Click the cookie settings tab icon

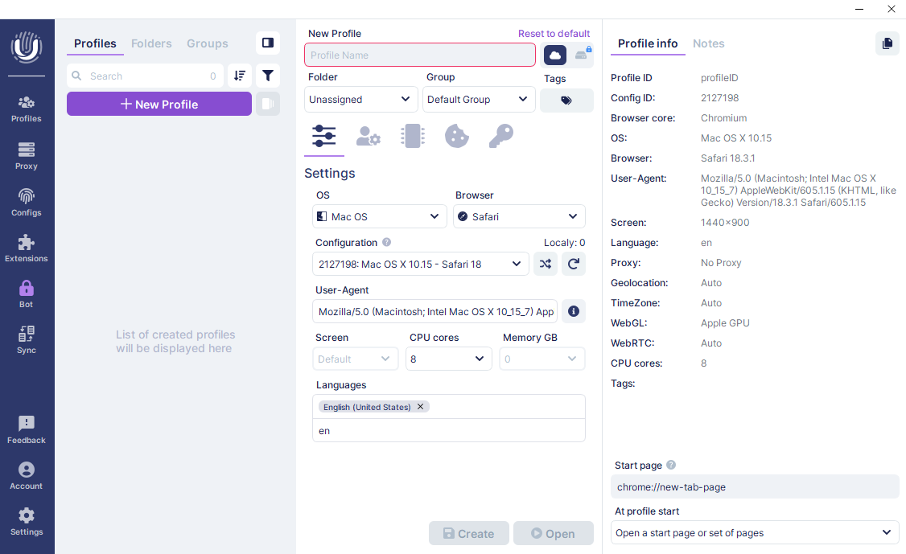click(456, 137)
